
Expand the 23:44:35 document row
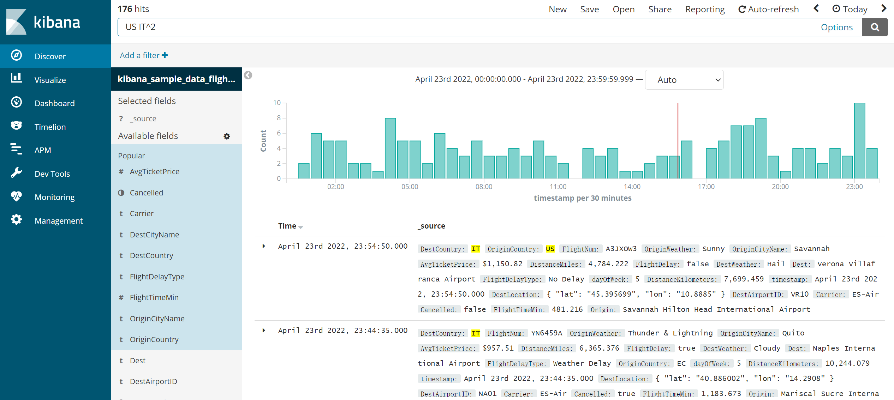(263, 331)
